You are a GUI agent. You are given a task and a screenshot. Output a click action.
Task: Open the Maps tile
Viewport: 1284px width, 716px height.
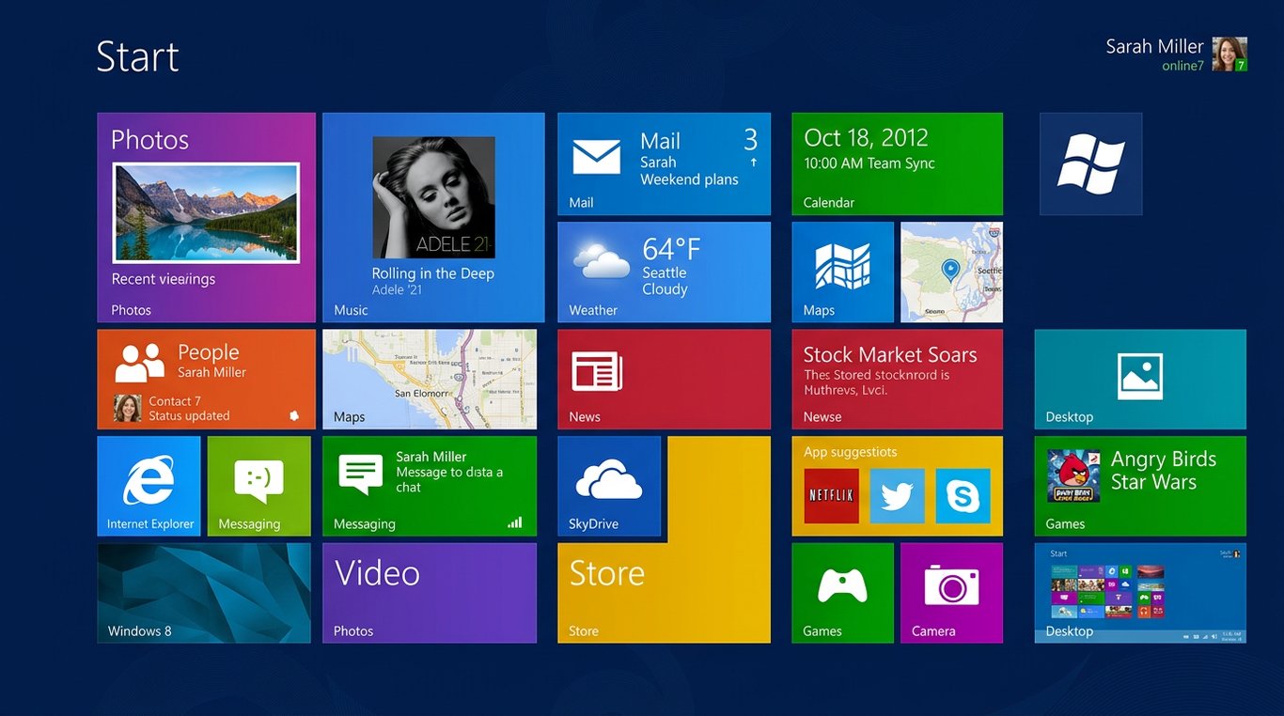(842, 272)
